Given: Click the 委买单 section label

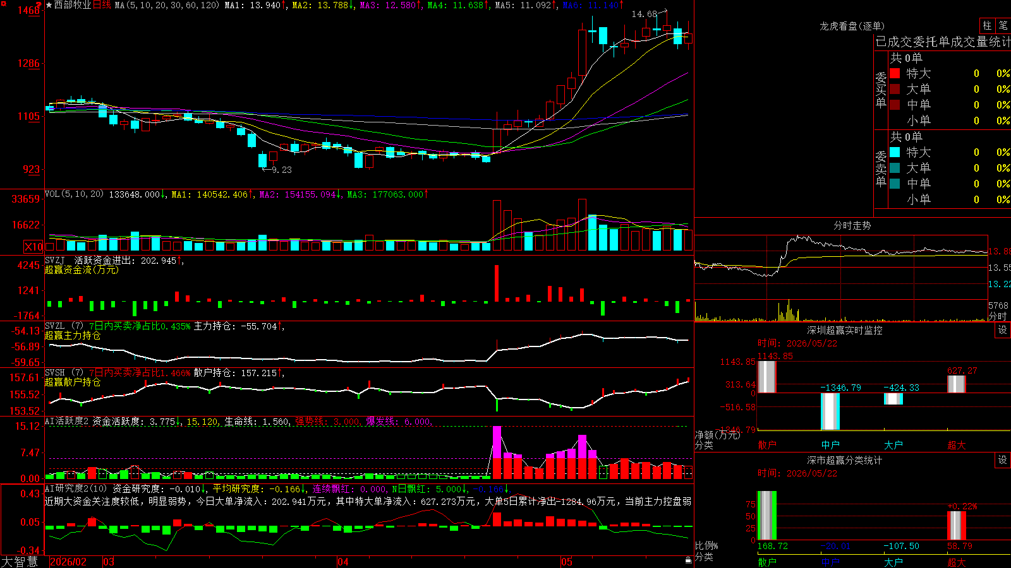Looking at the screenshot, I should 881,90.
